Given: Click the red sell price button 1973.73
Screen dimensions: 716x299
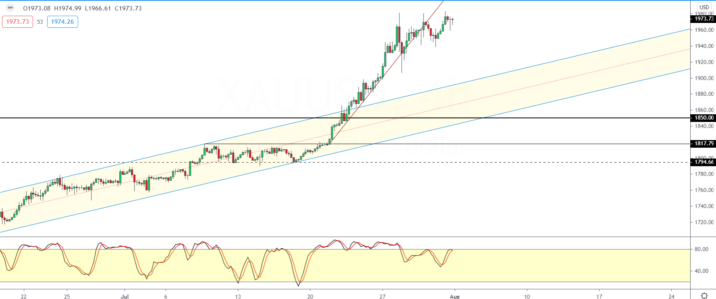Looking at the screenshot, I should [17, 22].
